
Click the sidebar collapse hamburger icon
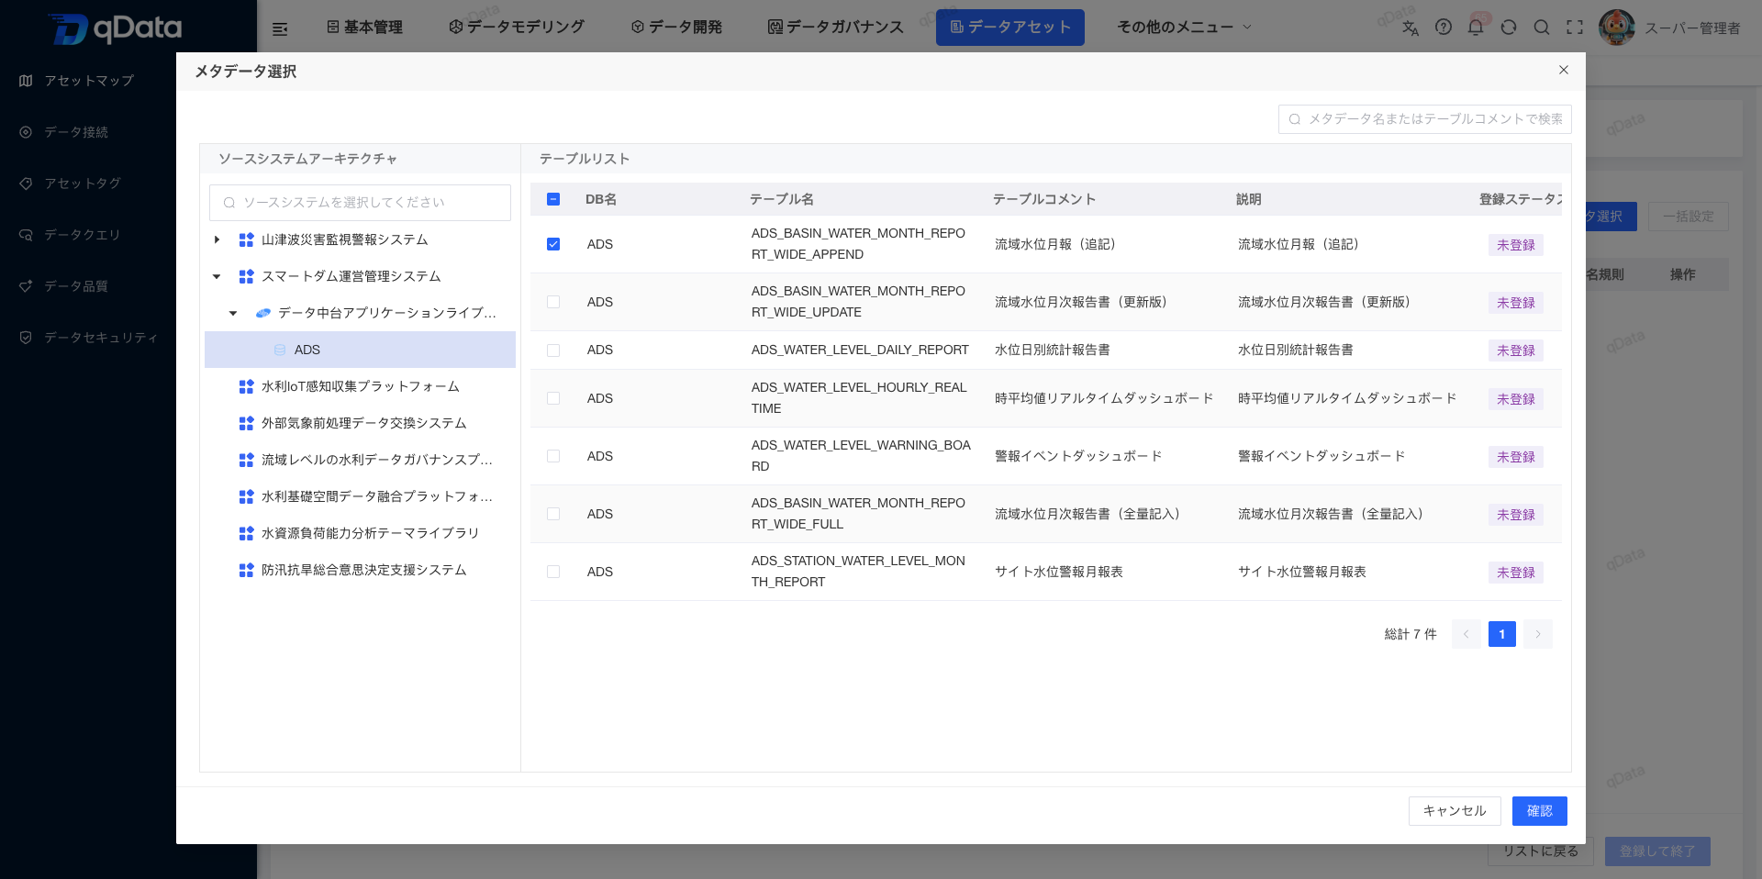(x=280, y=28)
